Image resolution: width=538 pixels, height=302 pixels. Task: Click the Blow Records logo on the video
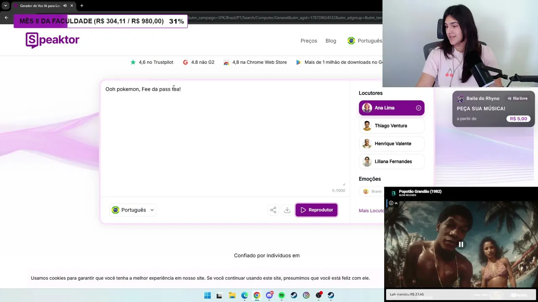[x=393, y=193]
